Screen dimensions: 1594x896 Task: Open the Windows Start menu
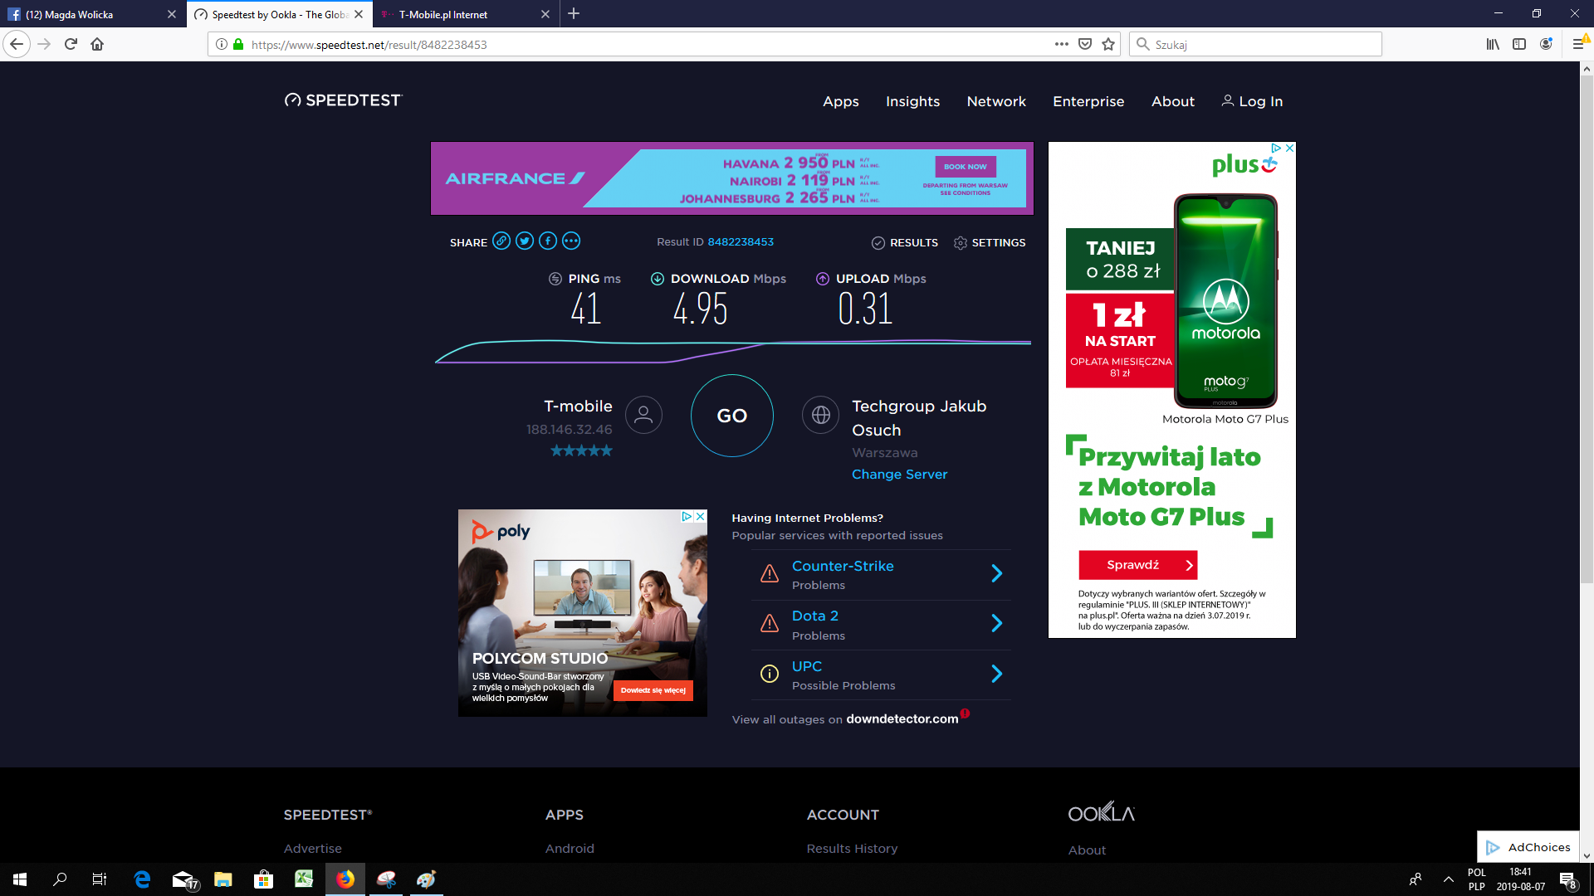pyautogui.click(x=20, y=879)
